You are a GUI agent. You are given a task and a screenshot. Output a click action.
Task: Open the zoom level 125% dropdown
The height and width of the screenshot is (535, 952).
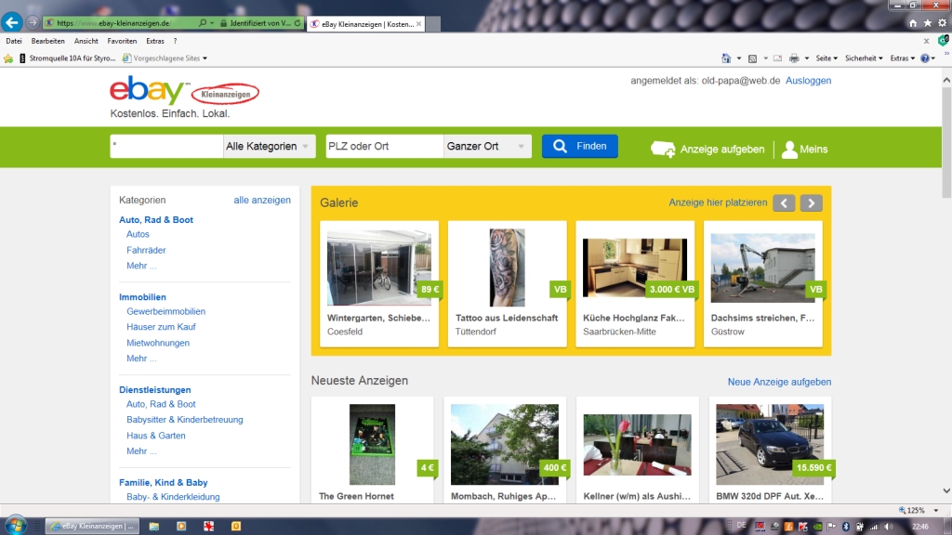point(935,510)
